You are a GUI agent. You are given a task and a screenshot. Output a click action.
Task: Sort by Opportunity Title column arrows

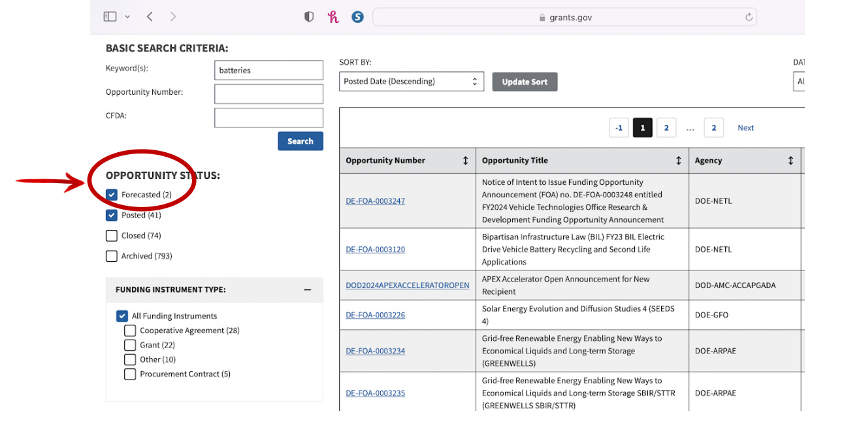point(678,161)
